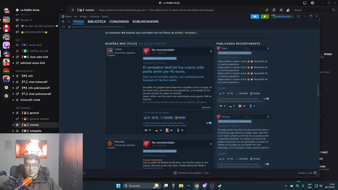338x190 pixels.
Task: Open Steam friends and chat icon
Action: [315, 173]
